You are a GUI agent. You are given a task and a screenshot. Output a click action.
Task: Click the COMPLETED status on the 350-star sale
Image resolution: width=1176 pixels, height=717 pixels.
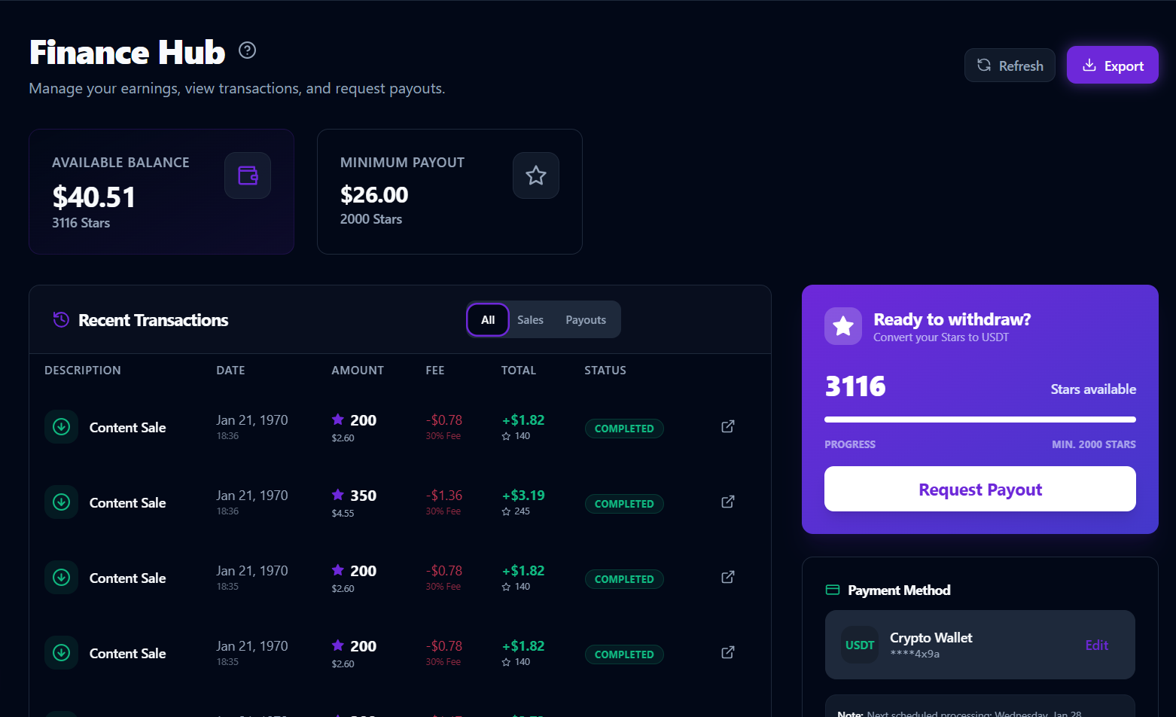point(624,503)
